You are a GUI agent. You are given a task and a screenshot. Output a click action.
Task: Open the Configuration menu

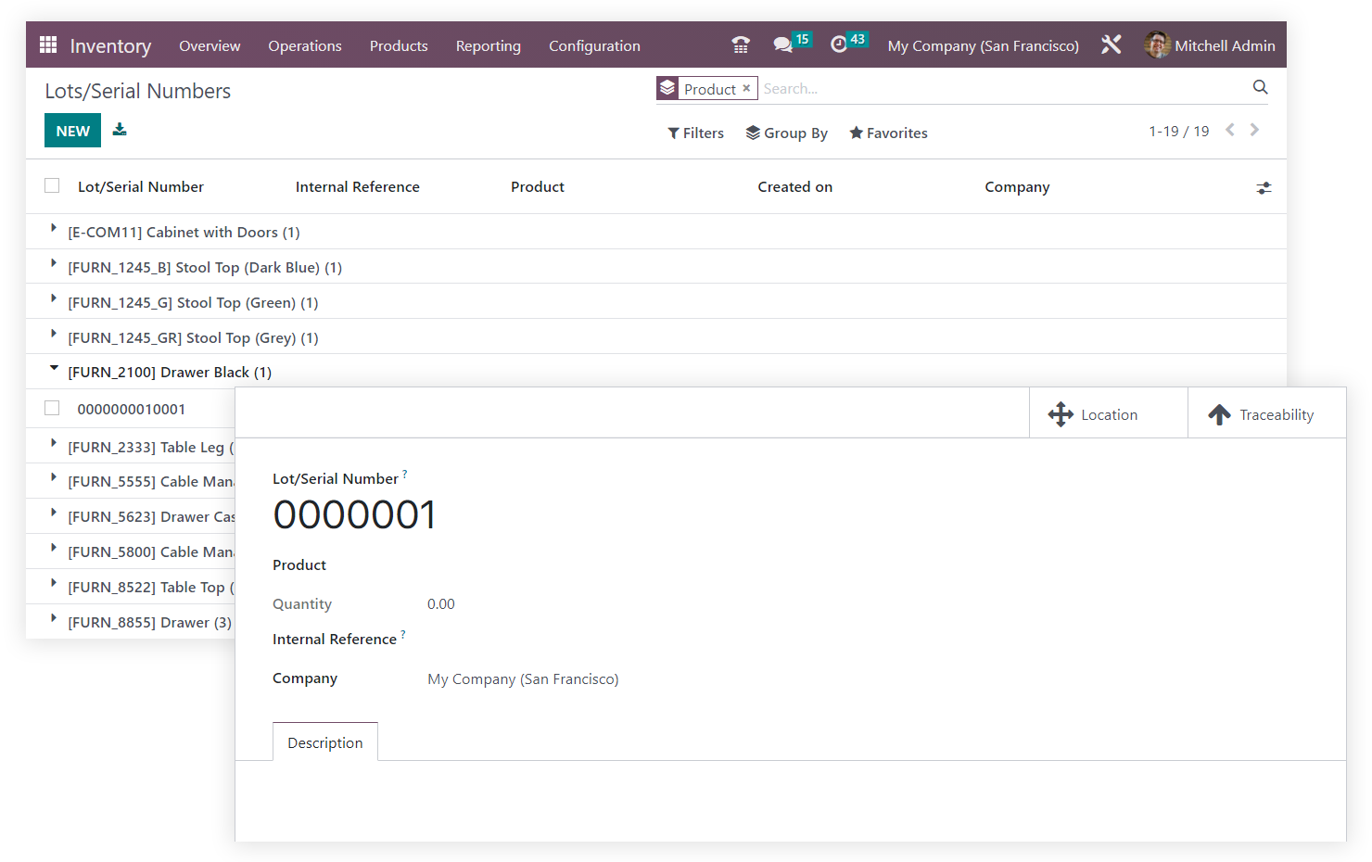pos(594,45)
